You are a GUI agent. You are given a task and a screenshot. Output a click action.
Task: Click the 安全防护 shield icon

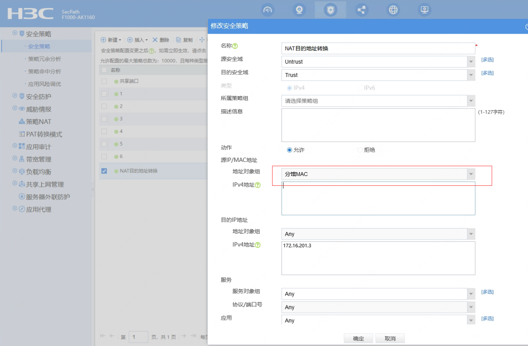click(22, 97)
